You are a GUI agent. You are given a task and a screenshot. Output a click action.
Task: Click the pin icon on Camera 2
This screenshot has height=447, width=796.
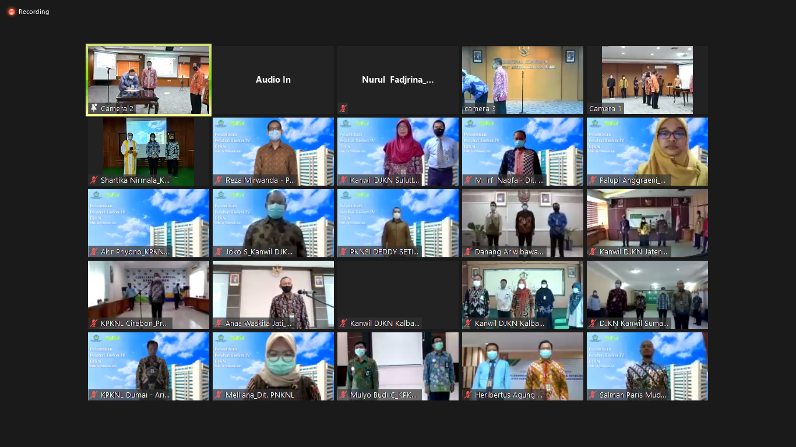tap(94, 108)
